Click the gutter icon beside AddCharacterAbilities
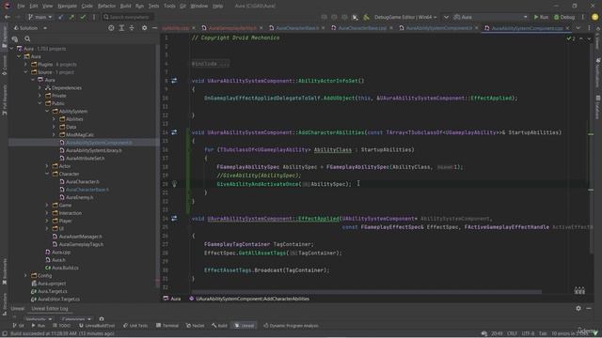 (174, 132)
